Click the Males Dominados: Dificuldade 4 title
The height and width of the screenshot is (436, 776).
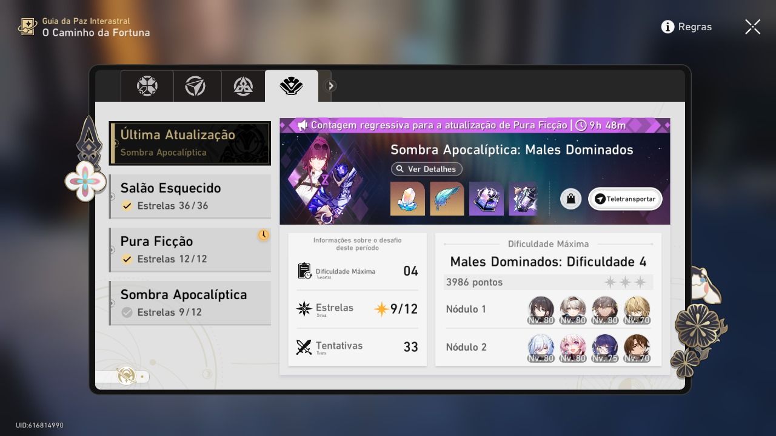click(548, 262)
